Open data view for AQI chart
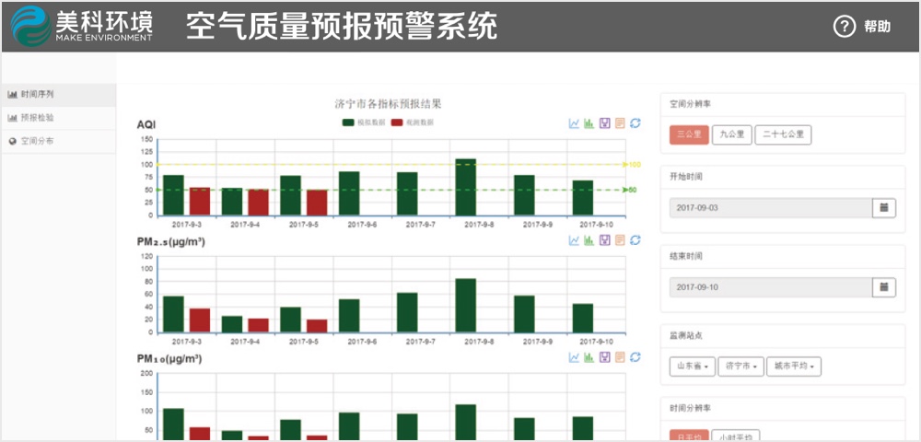The height and width of the screenshot is (442, 921). [620, 123]
